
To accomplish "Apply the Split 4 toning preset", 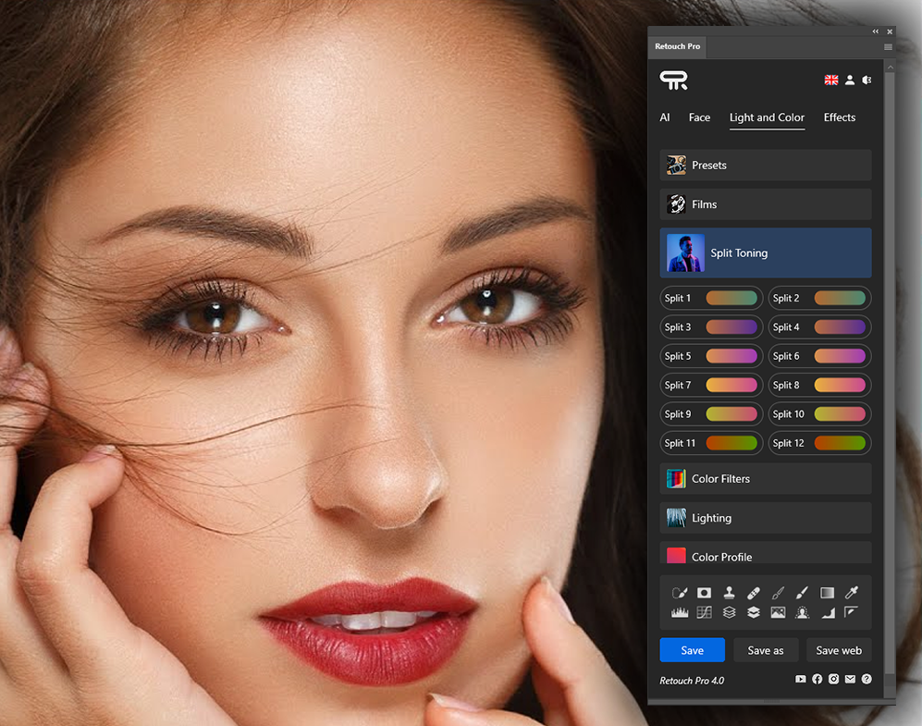I will pos(819,326).
